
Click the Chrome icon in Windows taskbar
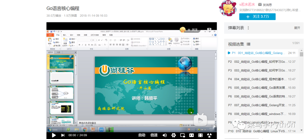click(85, 130)
